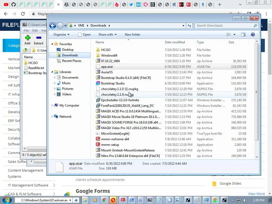Click the Content Management Systems category link
Image resolution: width=272 pixels, height=204 pixels.
pos(25,173)
